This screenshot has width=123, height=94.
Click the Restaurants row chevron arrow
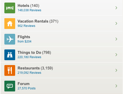(116, 70)
